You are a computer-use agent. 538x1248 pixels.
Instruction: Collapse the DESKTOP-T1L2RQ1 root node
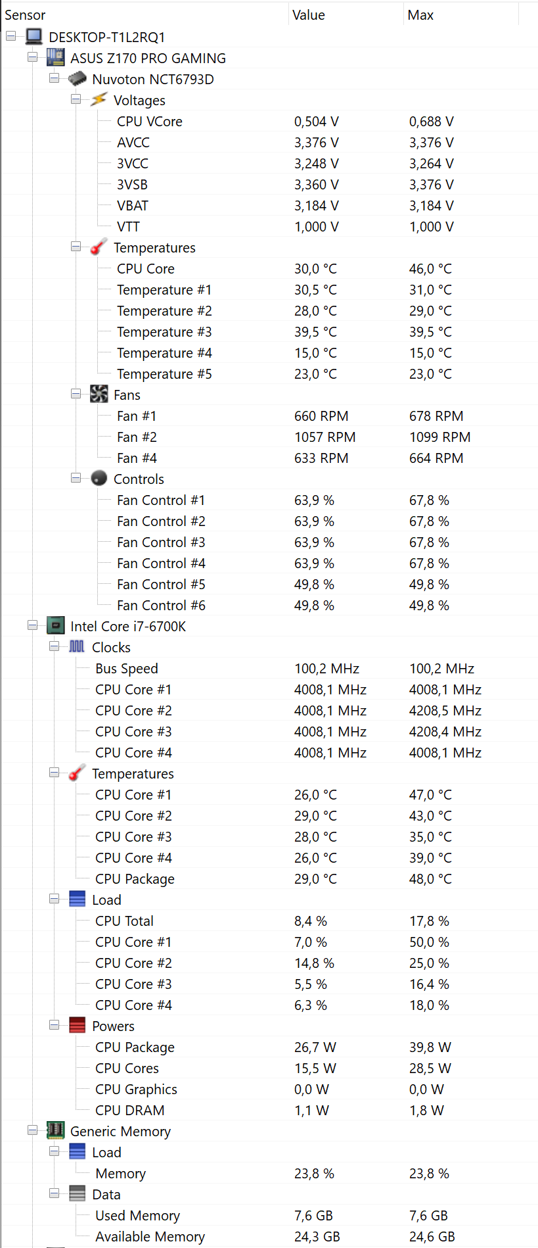11,36
